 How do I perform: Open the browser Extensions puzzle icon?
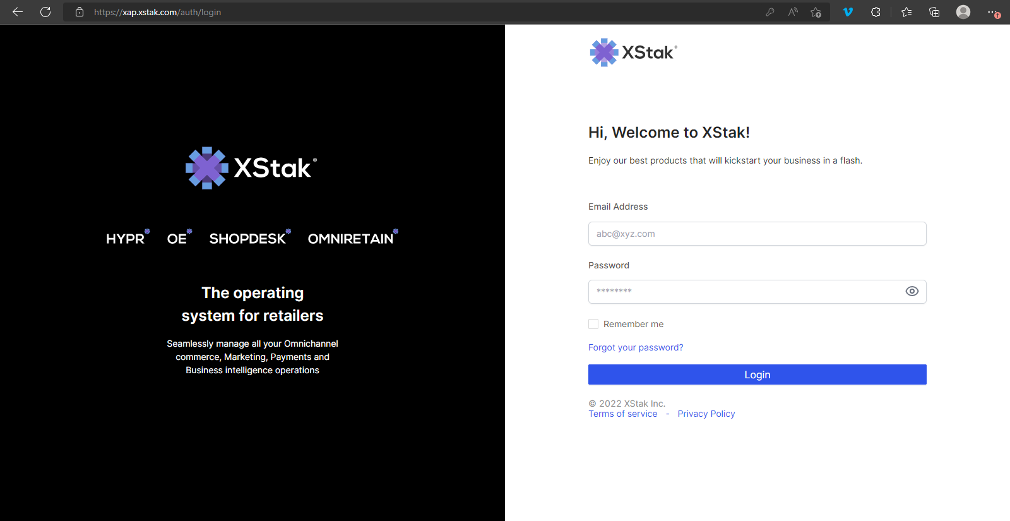(876, 12)
